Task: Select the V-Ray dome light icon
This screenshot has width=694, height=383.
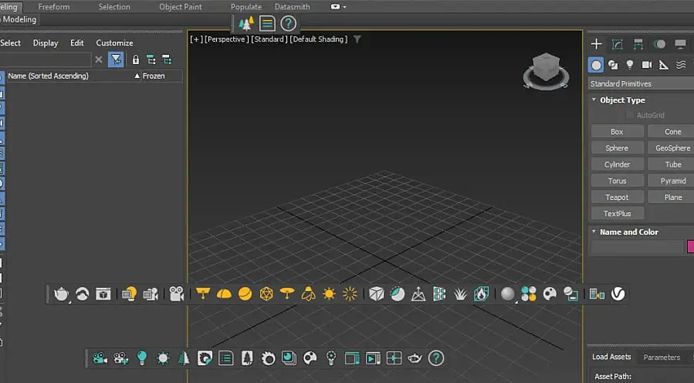Action: [224, 293]
